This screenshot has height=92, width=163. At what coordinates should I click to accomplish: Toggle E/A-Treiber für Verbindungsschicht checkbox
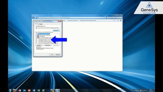(x=36, y=42)
